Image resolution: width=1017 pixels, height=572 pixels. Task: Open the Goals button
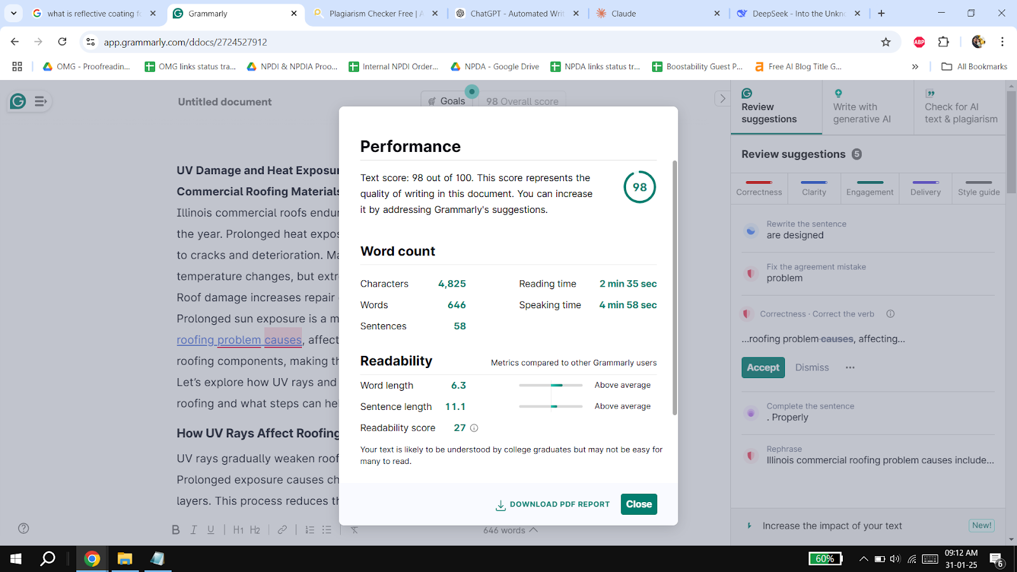click(447, 101)
